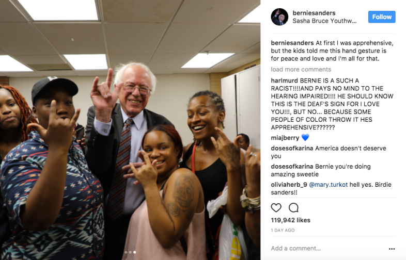
Task: Open the three-dot more options menu
Action: pos(392,249)
